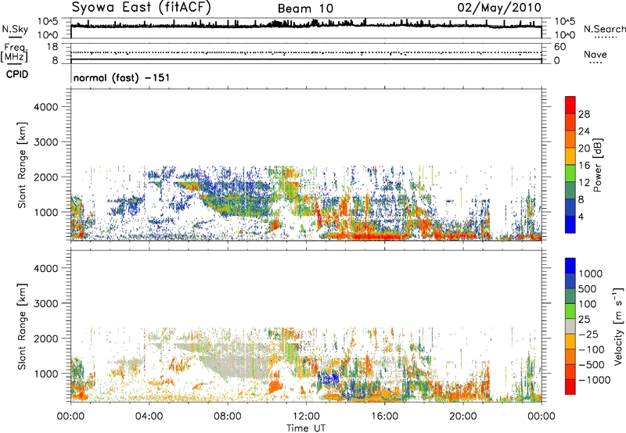This screenshot has height=433, width=626.
Task: Click the '1000' range tick in the power panel
Action: (46, 212)
